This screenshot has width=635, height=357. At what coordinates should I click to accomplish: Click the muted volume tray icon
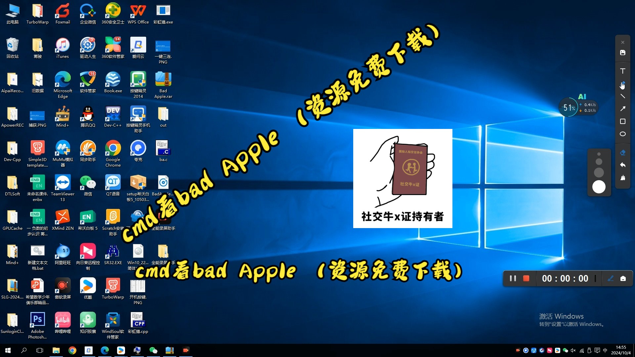pos(573,350)
